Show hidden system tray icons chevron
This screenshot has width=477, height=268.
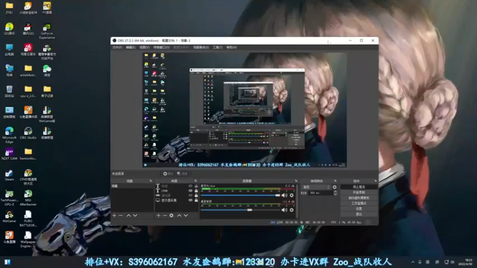point(413,262)
